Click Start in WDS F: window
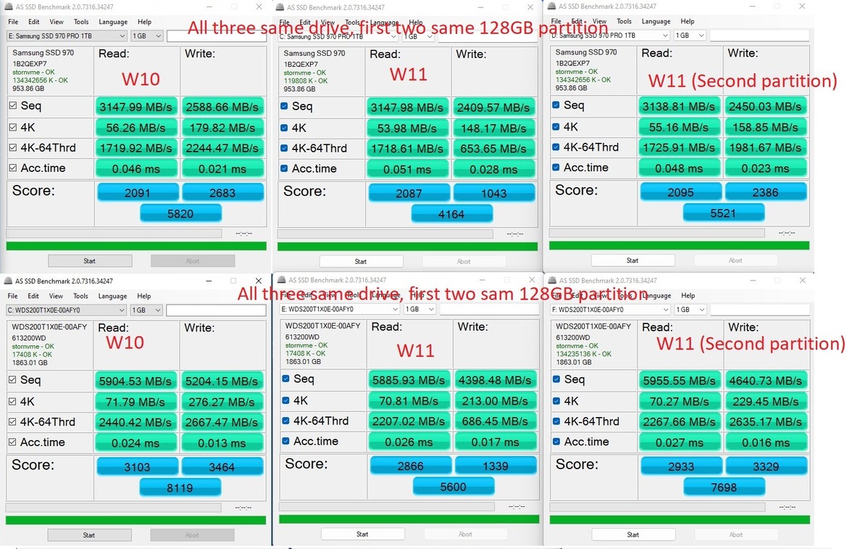Image resolution: width=847 pixels, height=549 pixels. point(633,534)
